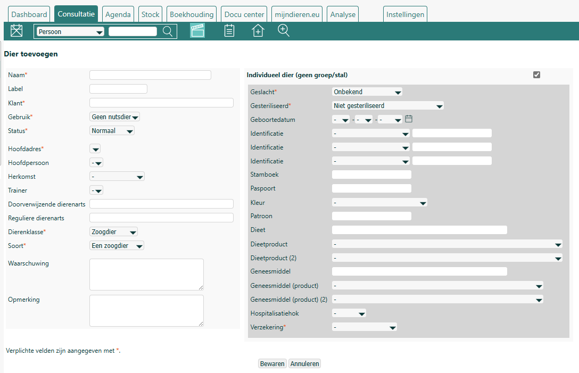Expand the Gebruik dropdown
The width and height of the screenshot is (579, 373).
(114, 117)
